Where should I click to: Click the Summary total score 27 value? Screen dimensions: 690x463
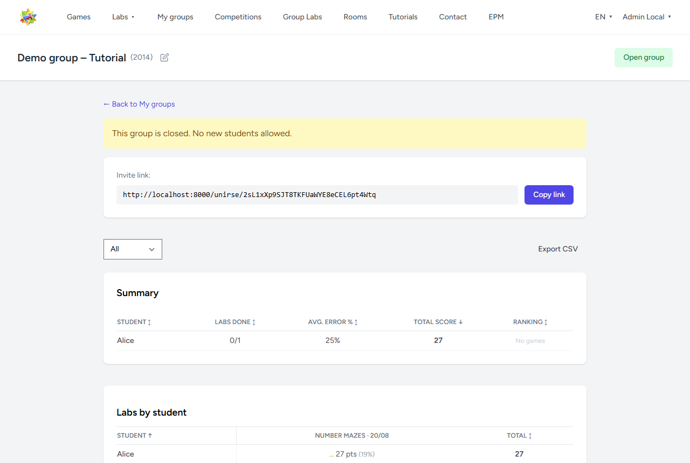coord(438,341)
